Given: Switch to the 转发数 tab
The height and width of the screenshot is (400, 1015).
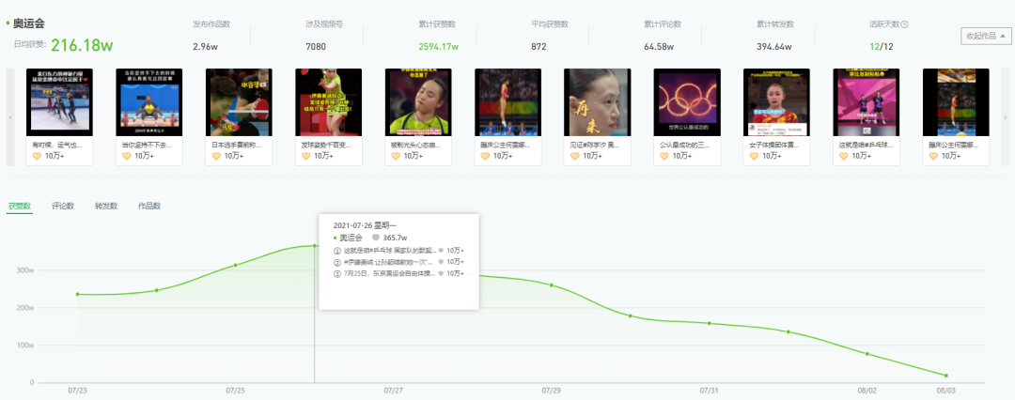Looking at the screenshot, I should pos(105,207).
